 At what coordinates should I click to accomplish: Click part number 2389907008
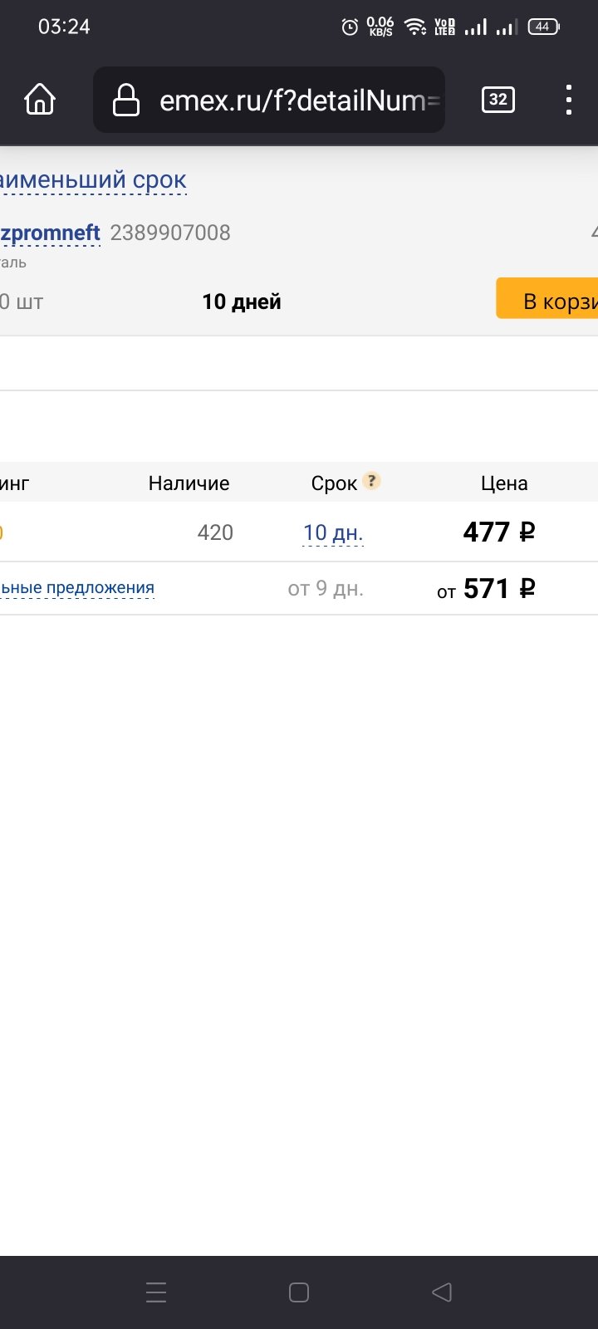[170, 233]
